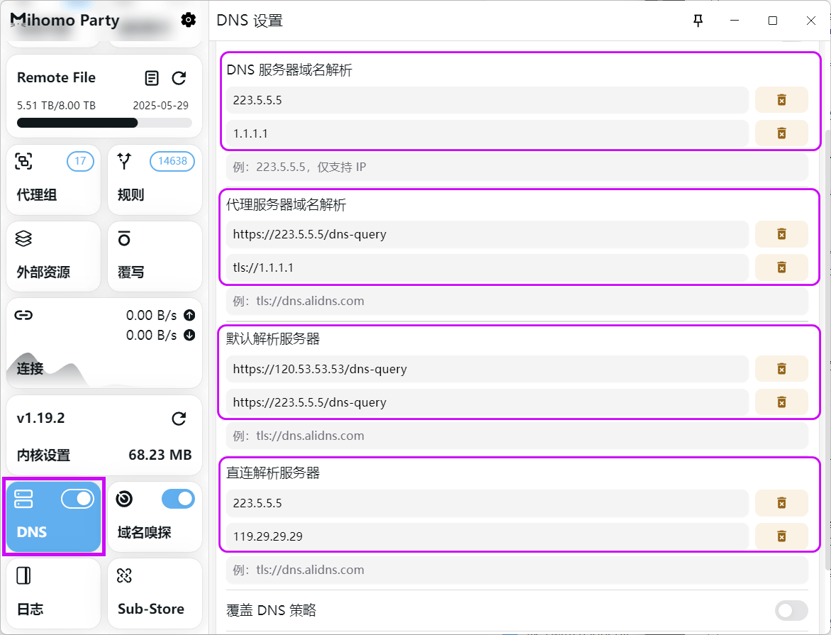Toggle the 域名嗅探 sniffing switch
This screenshot has height=635, width=831.
(178, 499)
